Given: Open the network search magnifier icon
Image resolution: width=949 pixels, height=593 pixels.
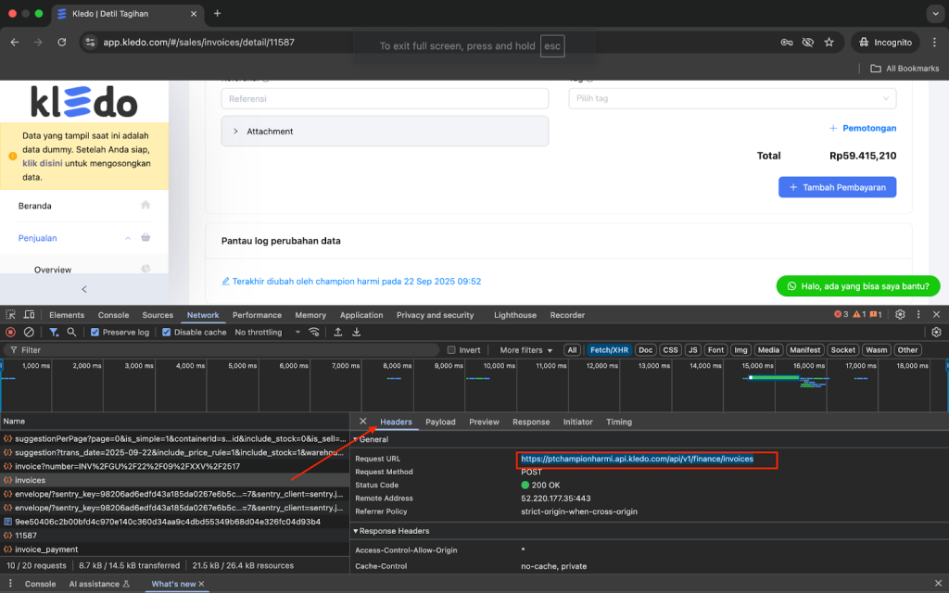Looking at the screenshot, I should 71,332.
